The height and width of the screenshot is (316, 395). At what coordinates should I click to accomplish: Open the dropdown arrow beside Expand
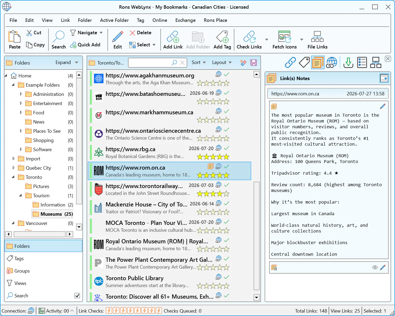click(77, 63)
